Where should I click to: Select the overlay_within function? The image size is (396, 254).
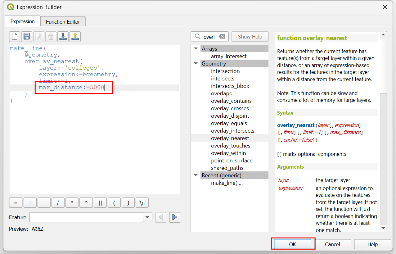pyautogui.click(x=228, y=153)
